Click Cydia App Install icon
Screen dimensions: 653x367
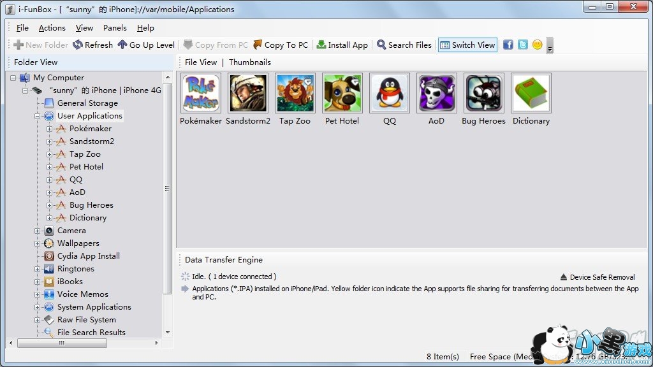click(49, 256)
